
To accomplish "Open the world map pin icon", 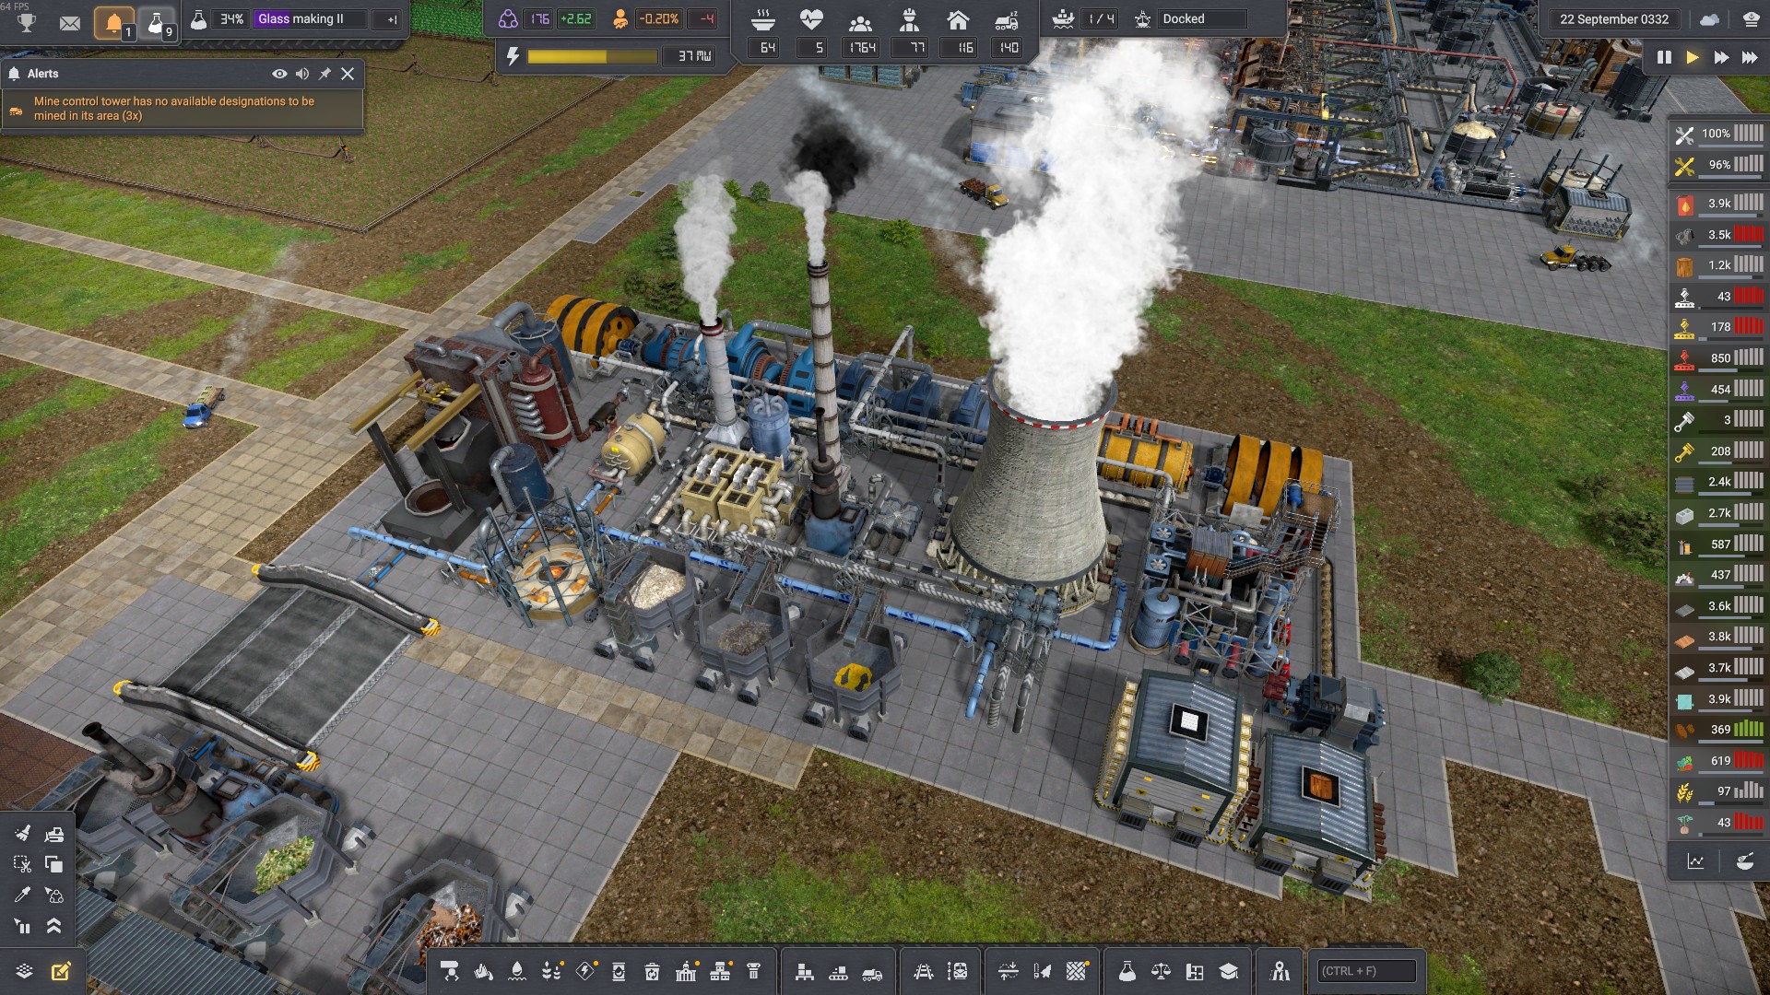I will [x=1280, y=971].
